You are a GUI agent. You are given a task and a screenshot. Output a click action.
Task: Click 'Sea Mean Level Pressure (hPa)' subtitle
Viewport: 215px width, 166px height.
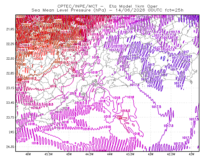(x=69, y=10)
